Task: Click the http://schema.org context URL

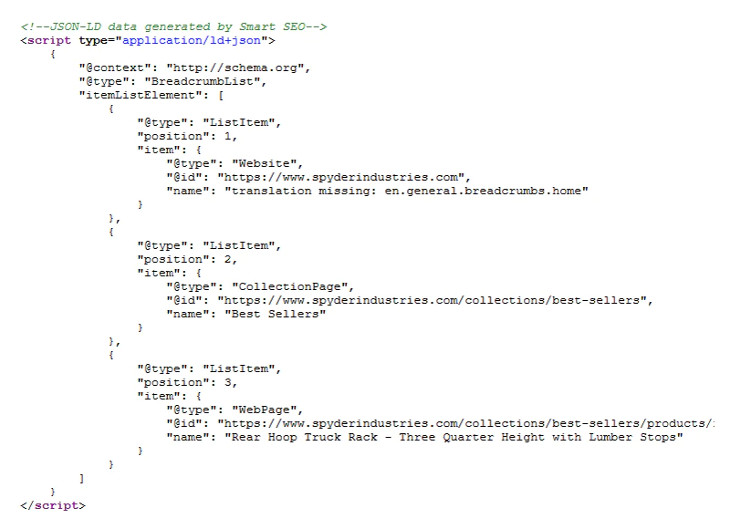Action: (x=235, y=67)
